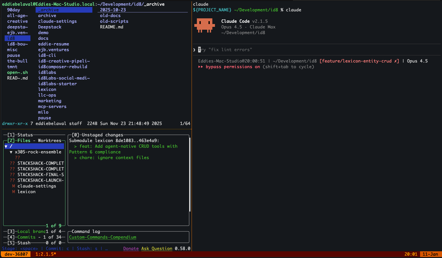Viewport: 442px width, 258px height.
Task: Click the 11-Jan date badge
Action: [x=430, y=254]
